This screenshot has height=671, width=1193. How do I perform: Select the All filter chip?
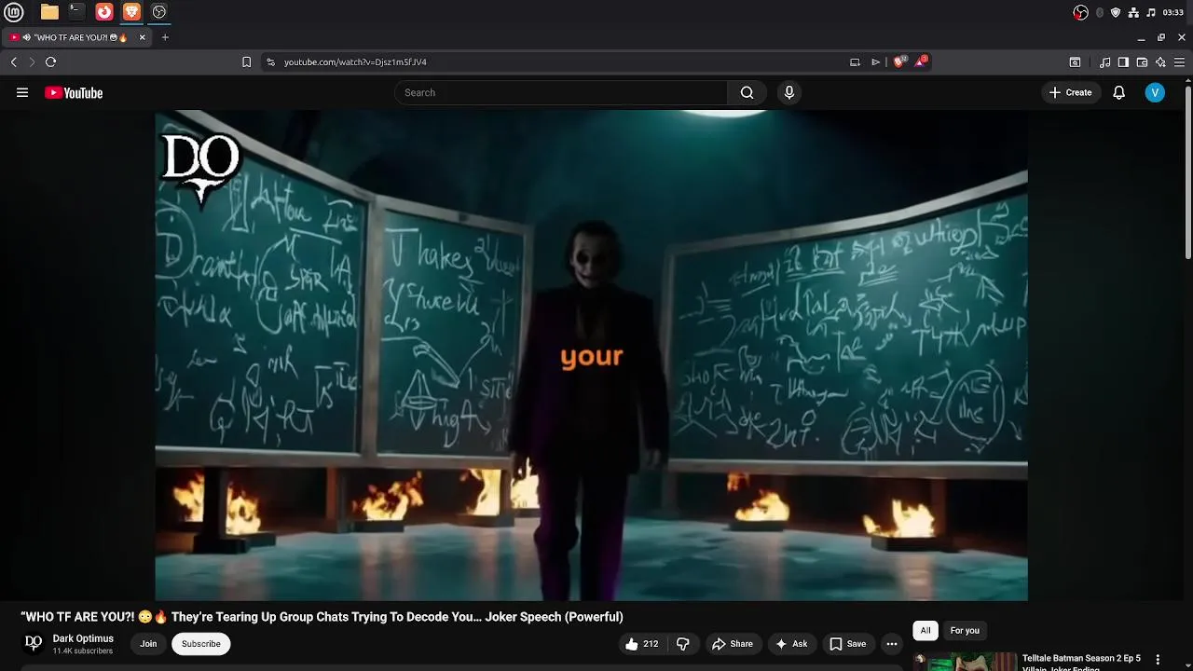(x=926, y=631)
